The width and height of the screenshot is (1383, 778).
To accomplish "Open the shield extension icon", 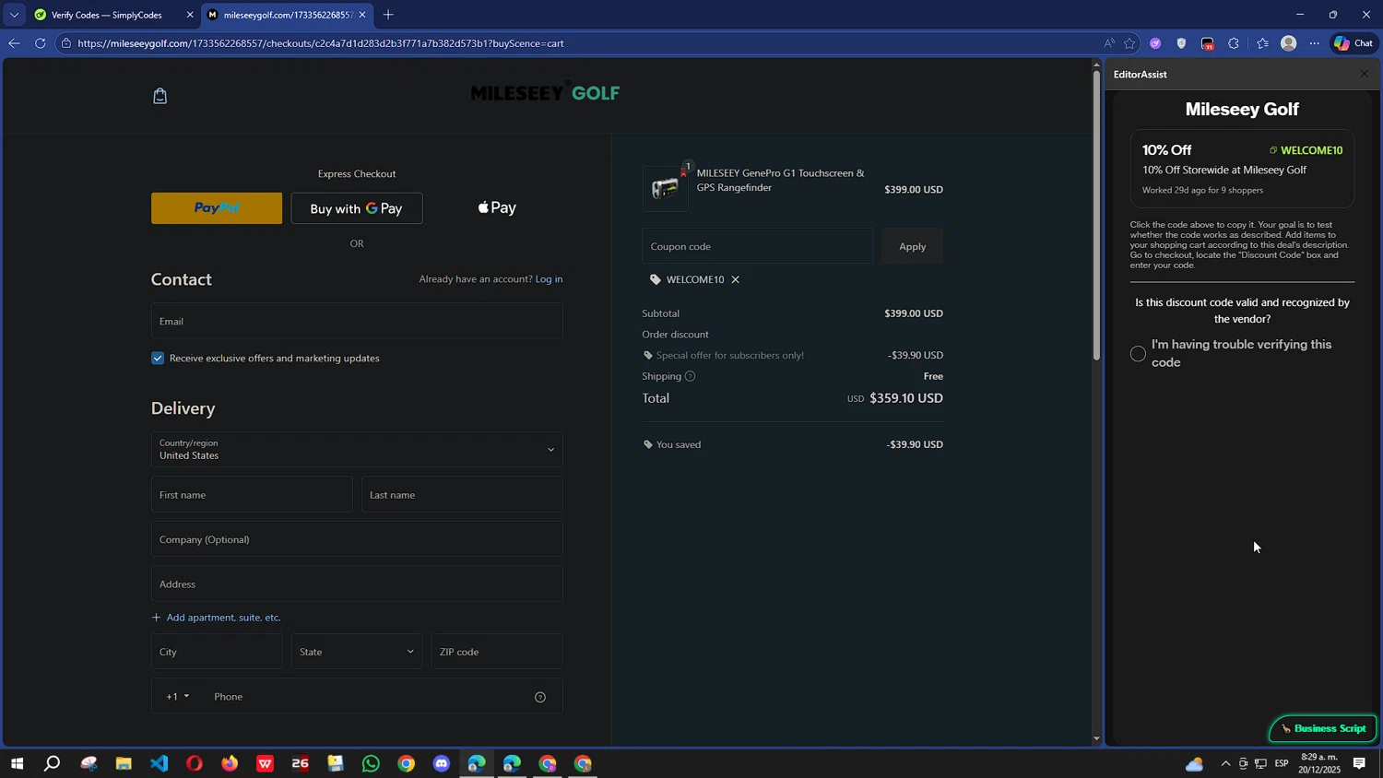I will (x=1181, y=43).
